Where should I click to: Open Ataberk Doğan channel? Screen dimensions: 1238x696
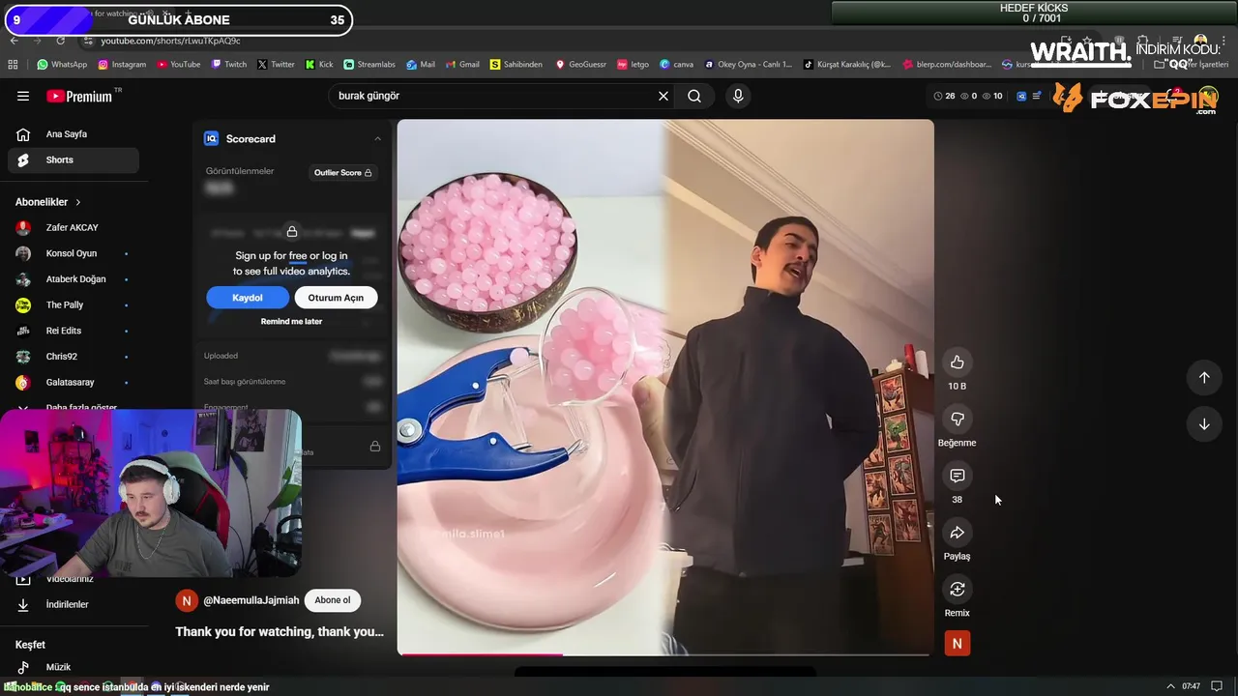point(74,279)
